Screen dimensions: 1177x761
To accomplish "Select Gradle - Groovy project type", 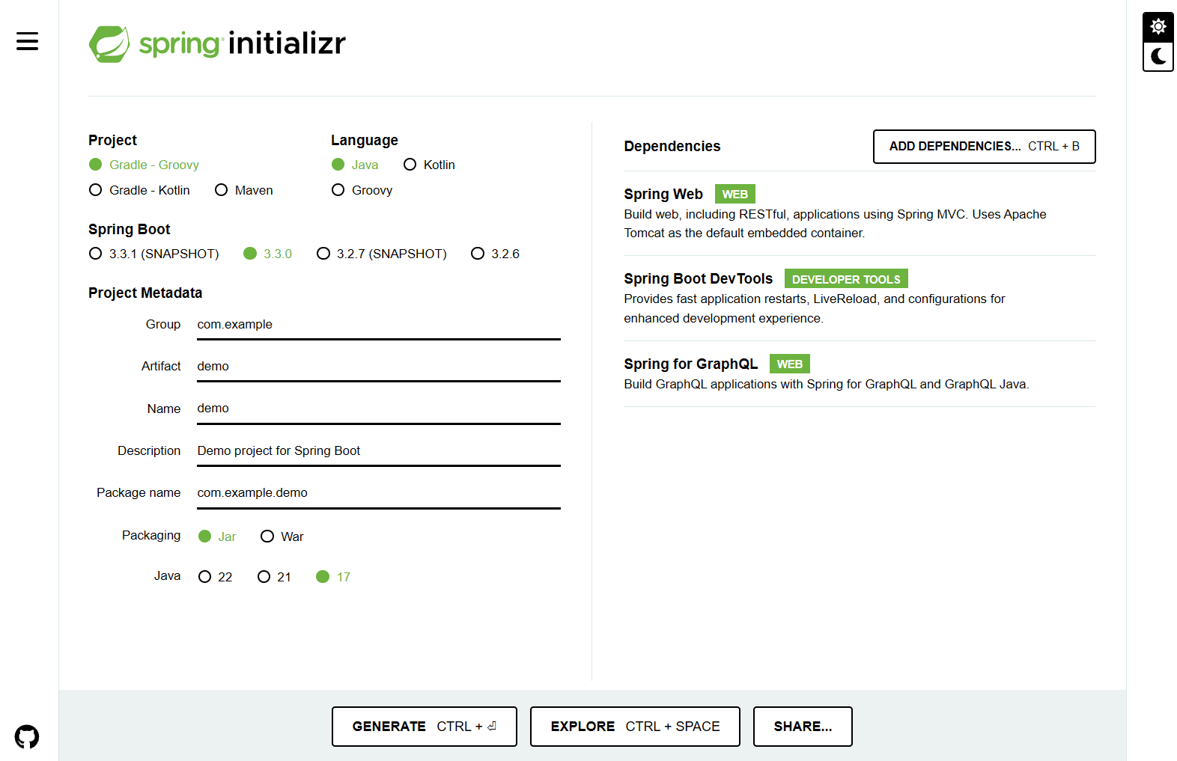I will point(144,165).
